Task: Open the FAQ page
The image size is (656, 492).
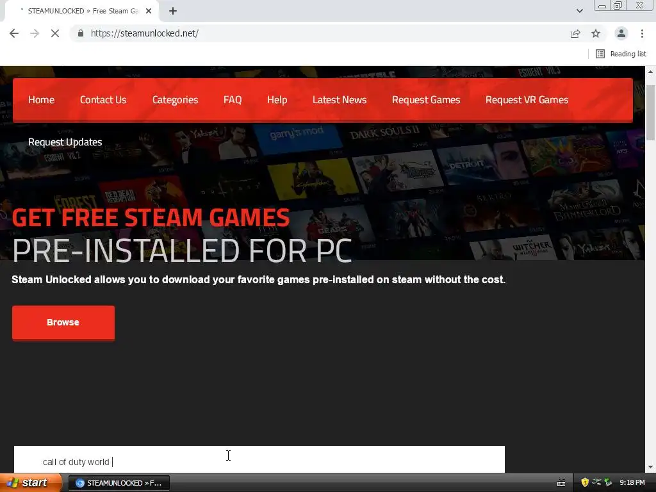Action: [232, 100]
